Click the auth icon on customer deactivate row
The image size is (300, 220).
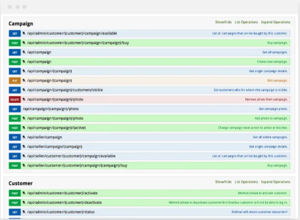click(x=24, y=202)
